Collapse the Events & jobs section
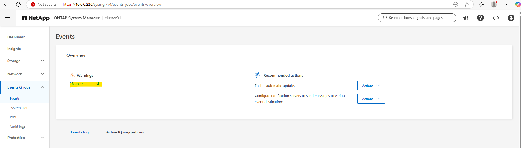 point(25,87)
